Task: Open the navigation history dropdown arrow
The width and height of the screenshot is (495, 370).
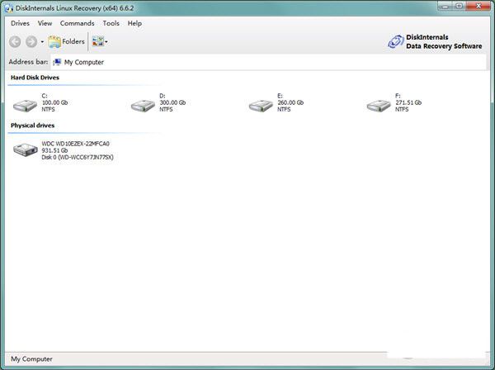Action: tap(42, 42)
